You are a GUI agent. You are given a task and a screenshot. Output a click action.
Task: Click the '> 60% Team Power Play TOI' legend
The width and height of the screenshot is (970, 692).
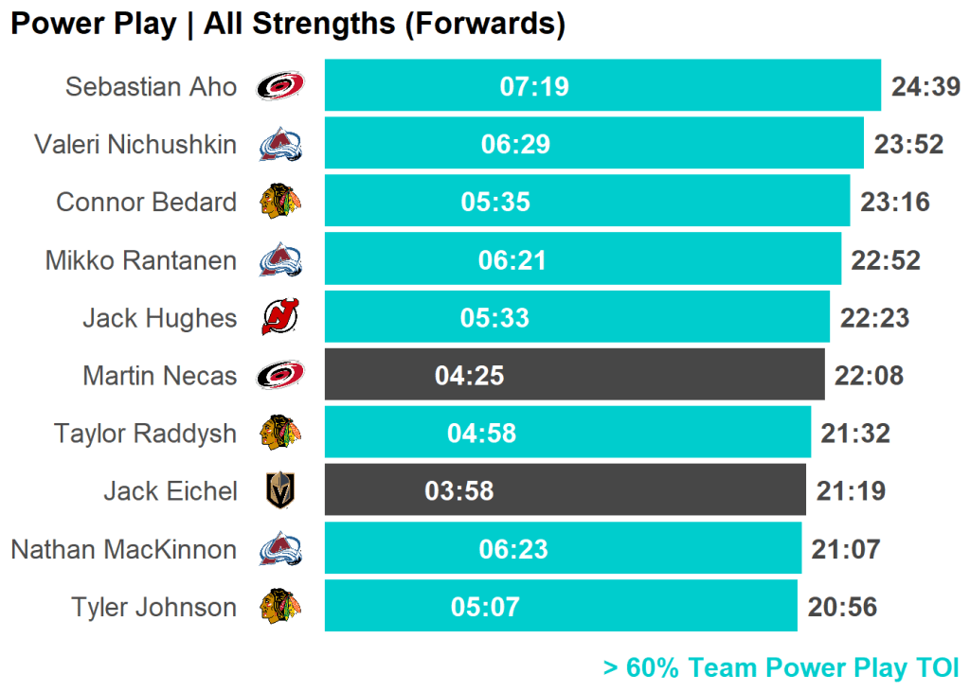click(781, 668)
